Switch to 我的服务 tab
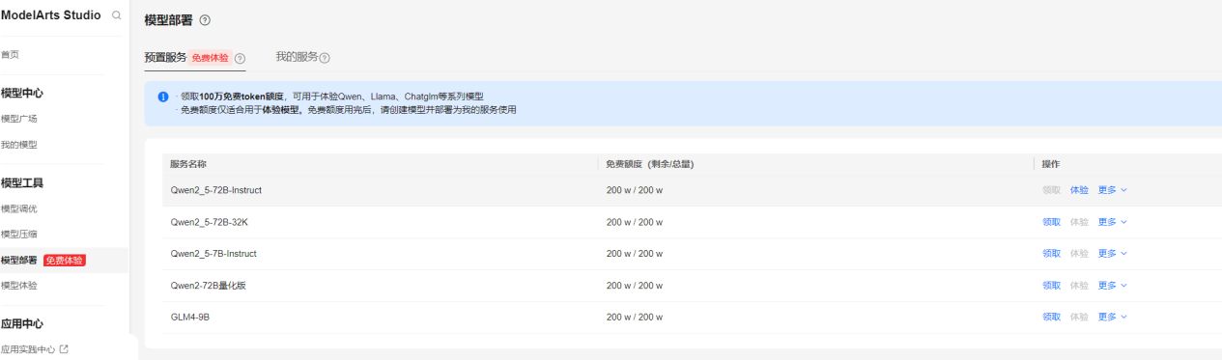1222x360 pixels. [x=297, y=57]
